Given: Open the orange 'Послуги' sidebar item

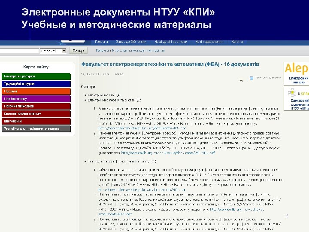Looking at the screenshot, I should tap(36, 92).
